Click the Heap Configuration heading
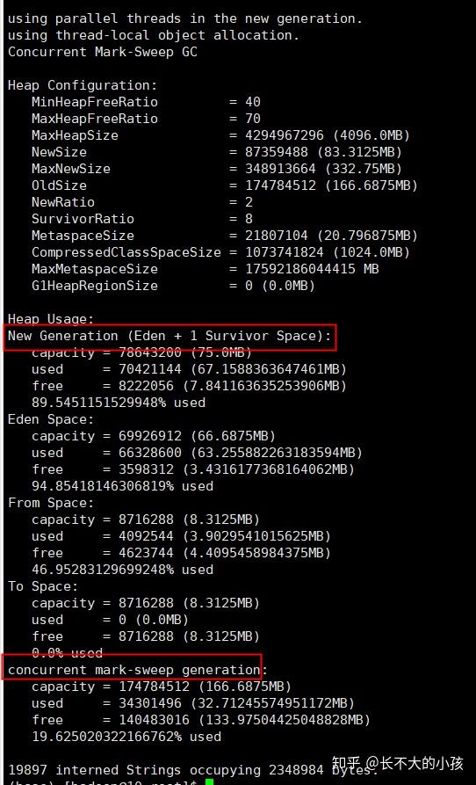This screenshot has height=785, width=476. (x=83, y=85)
